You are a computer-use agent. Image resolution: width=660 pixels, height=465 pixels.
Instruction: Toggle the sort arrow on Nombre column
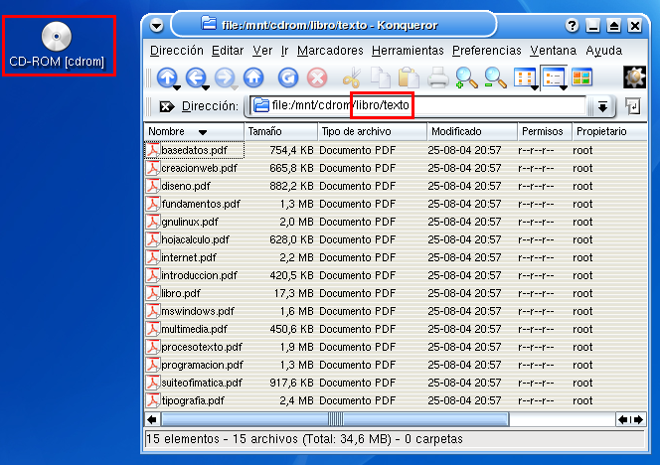click(x=203, y=132)
